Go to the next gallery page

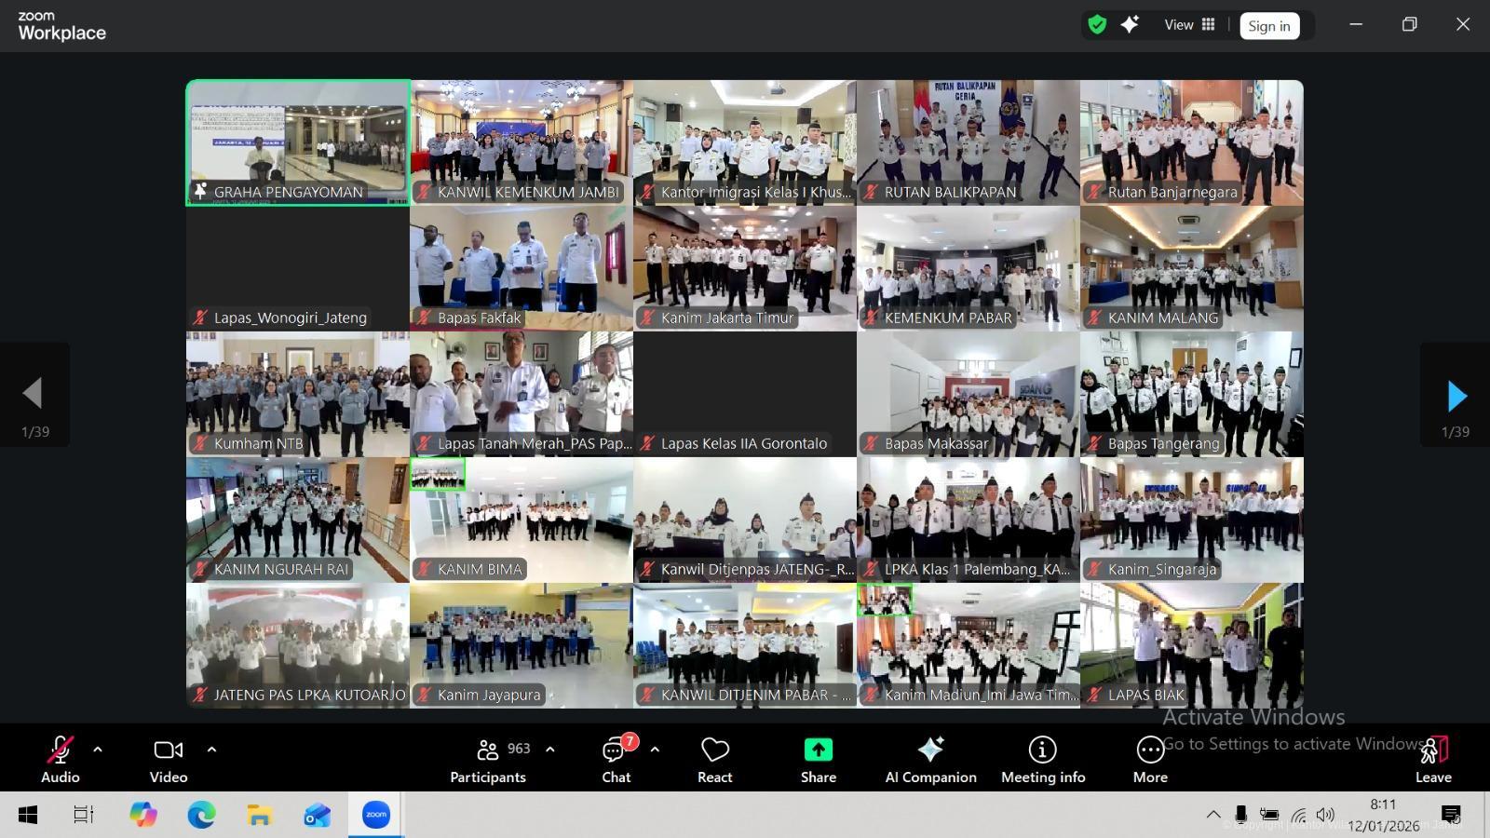tap(1455, 394)
